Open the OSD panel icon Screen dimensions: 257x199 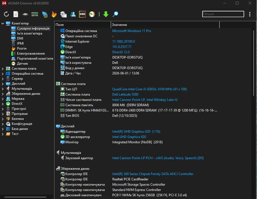[x=82, y=14]
